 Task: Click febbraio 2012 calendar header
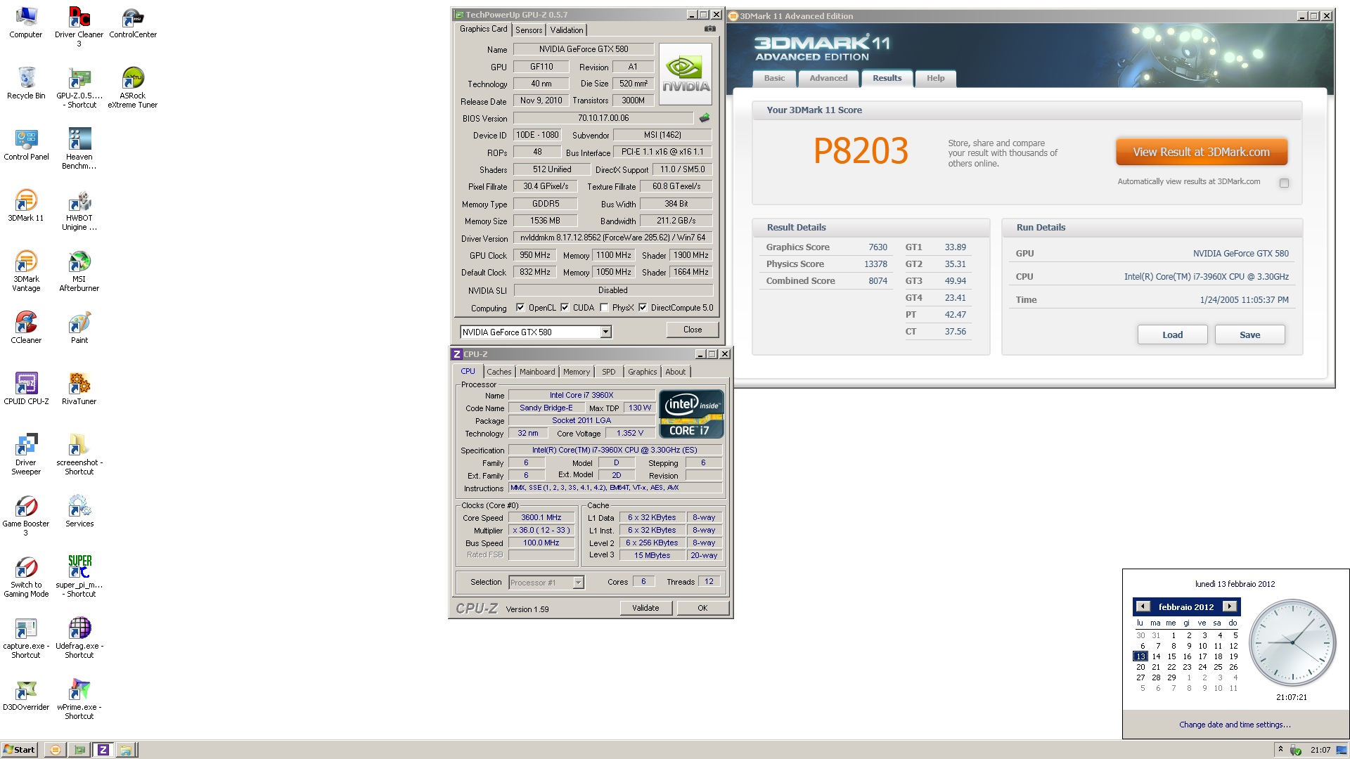pyautogui.click(x=1186, y=606)
